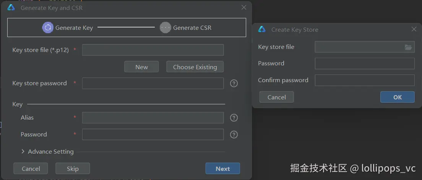Browse for key store file using folder icon
Screen dimensions: 422x180
[x=408, y=47]
